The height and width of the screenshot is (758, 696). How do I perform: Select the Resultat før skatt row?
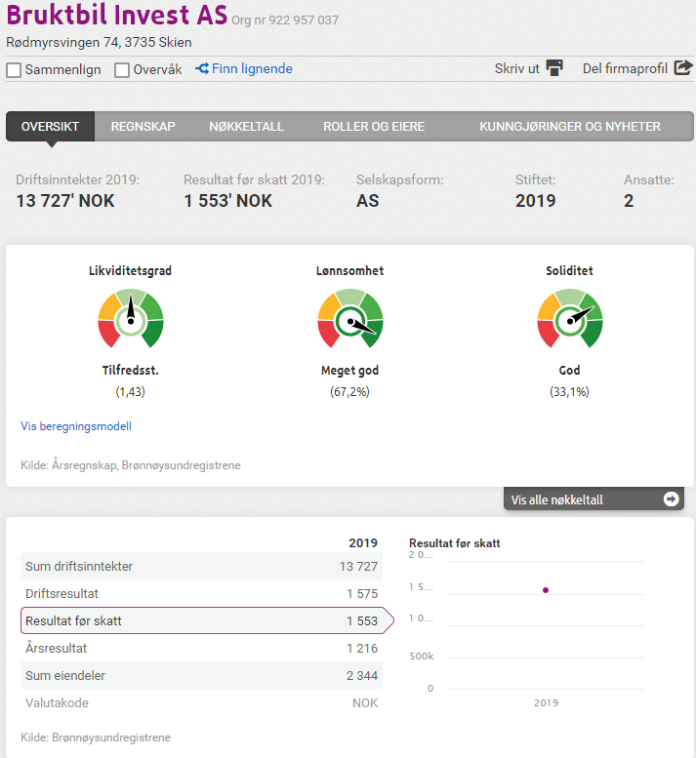coord(207,620)
